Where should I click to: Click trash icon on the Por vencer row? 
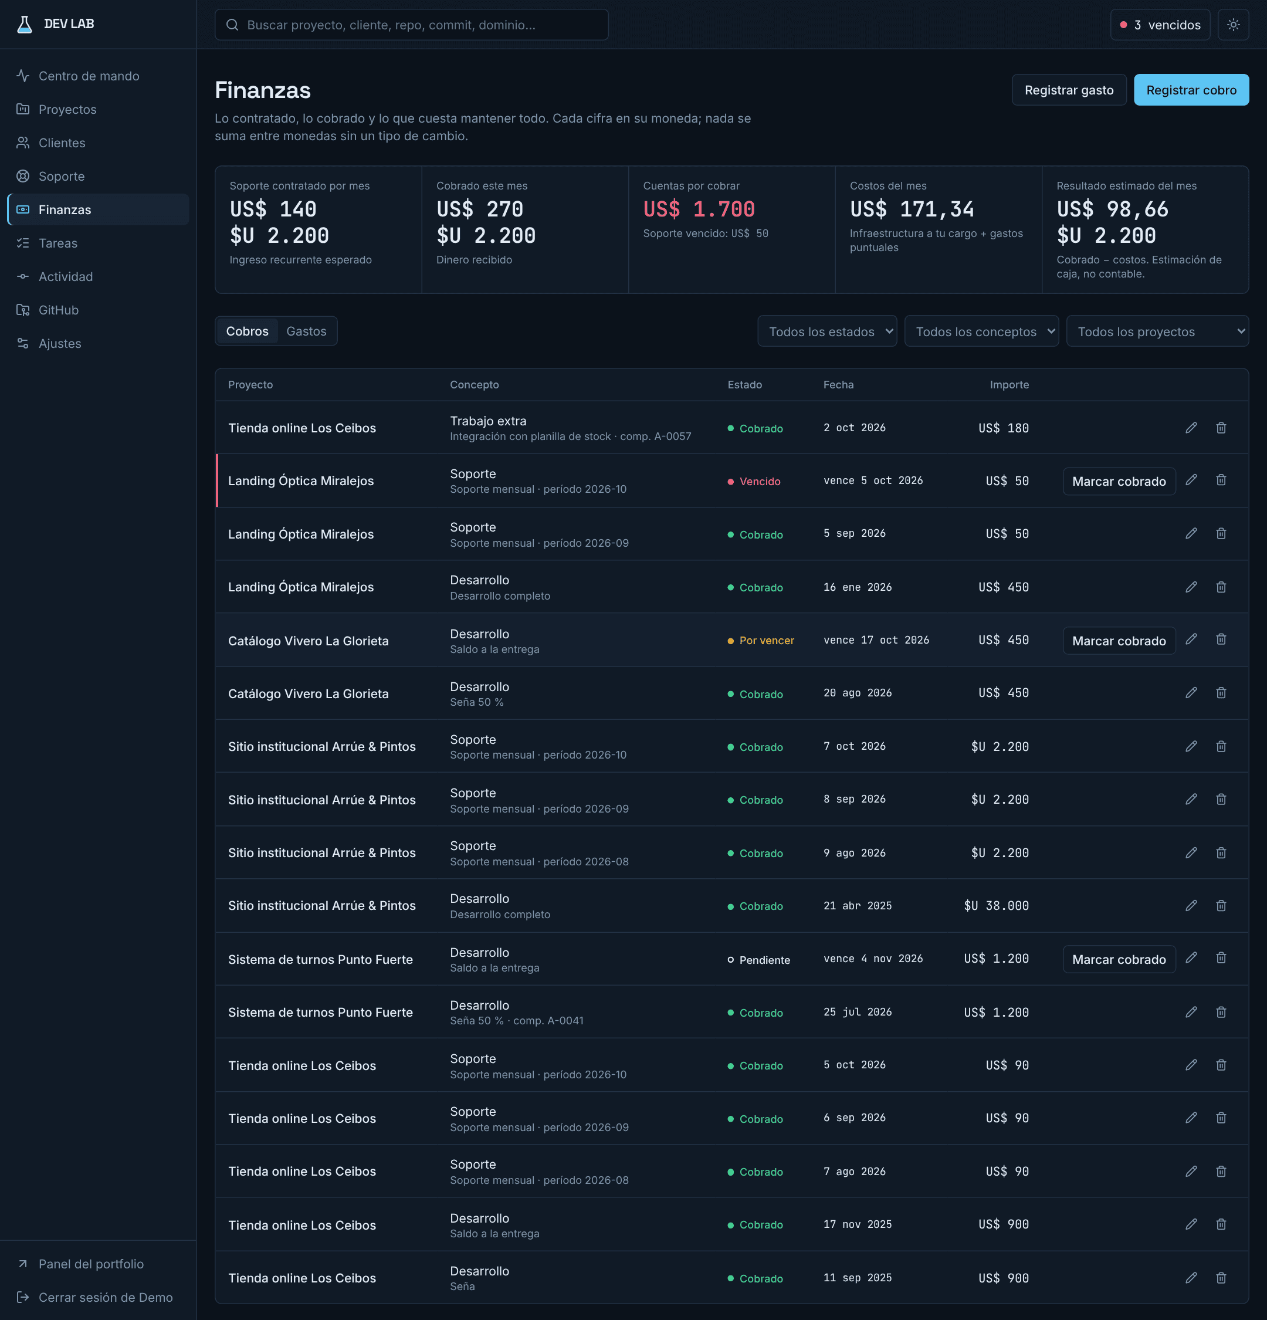coord(1221,640)
